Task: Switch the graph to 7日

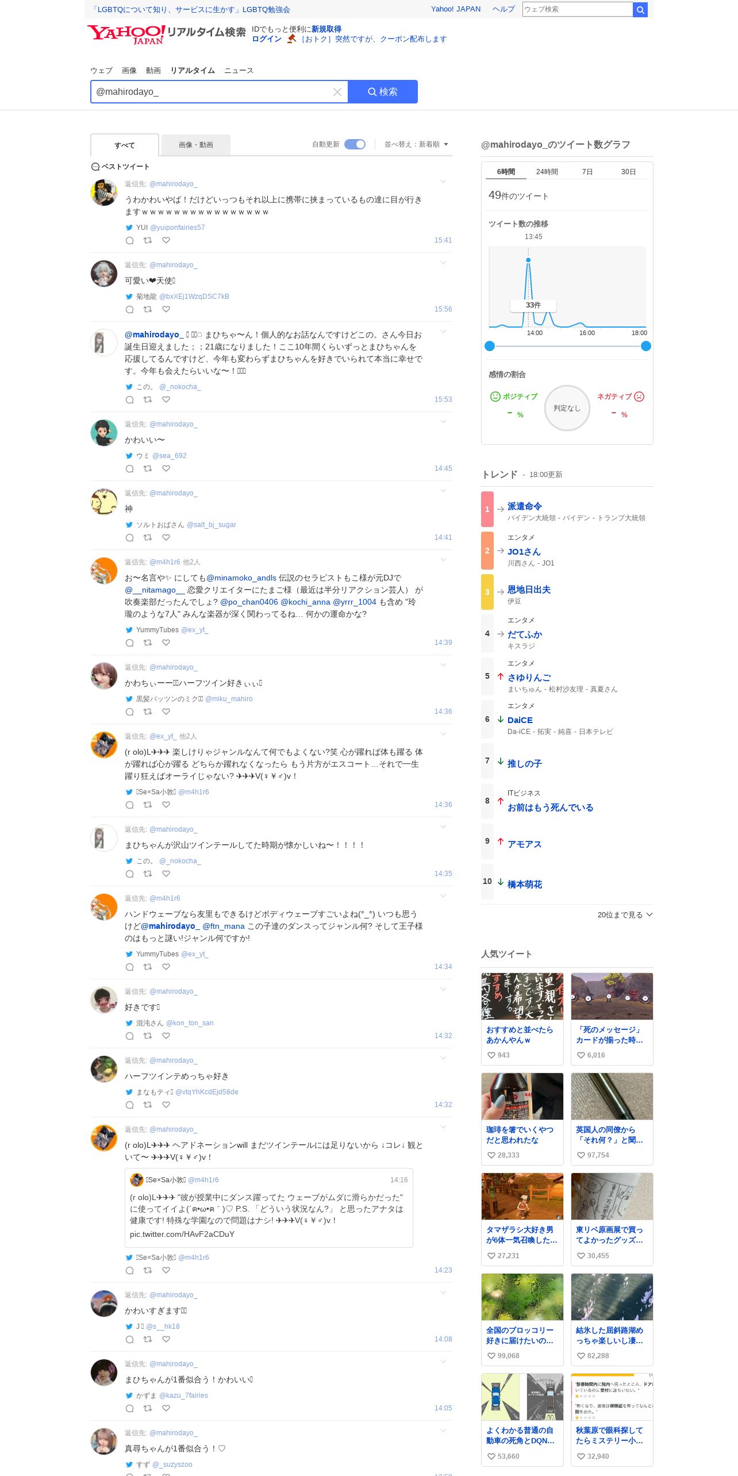Action: 587,172
